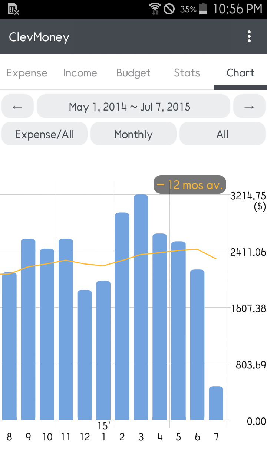The width and height of the screenshot is (267, 475).
Task: Tap the SIM card notification icon
Action: click(13, 9)
